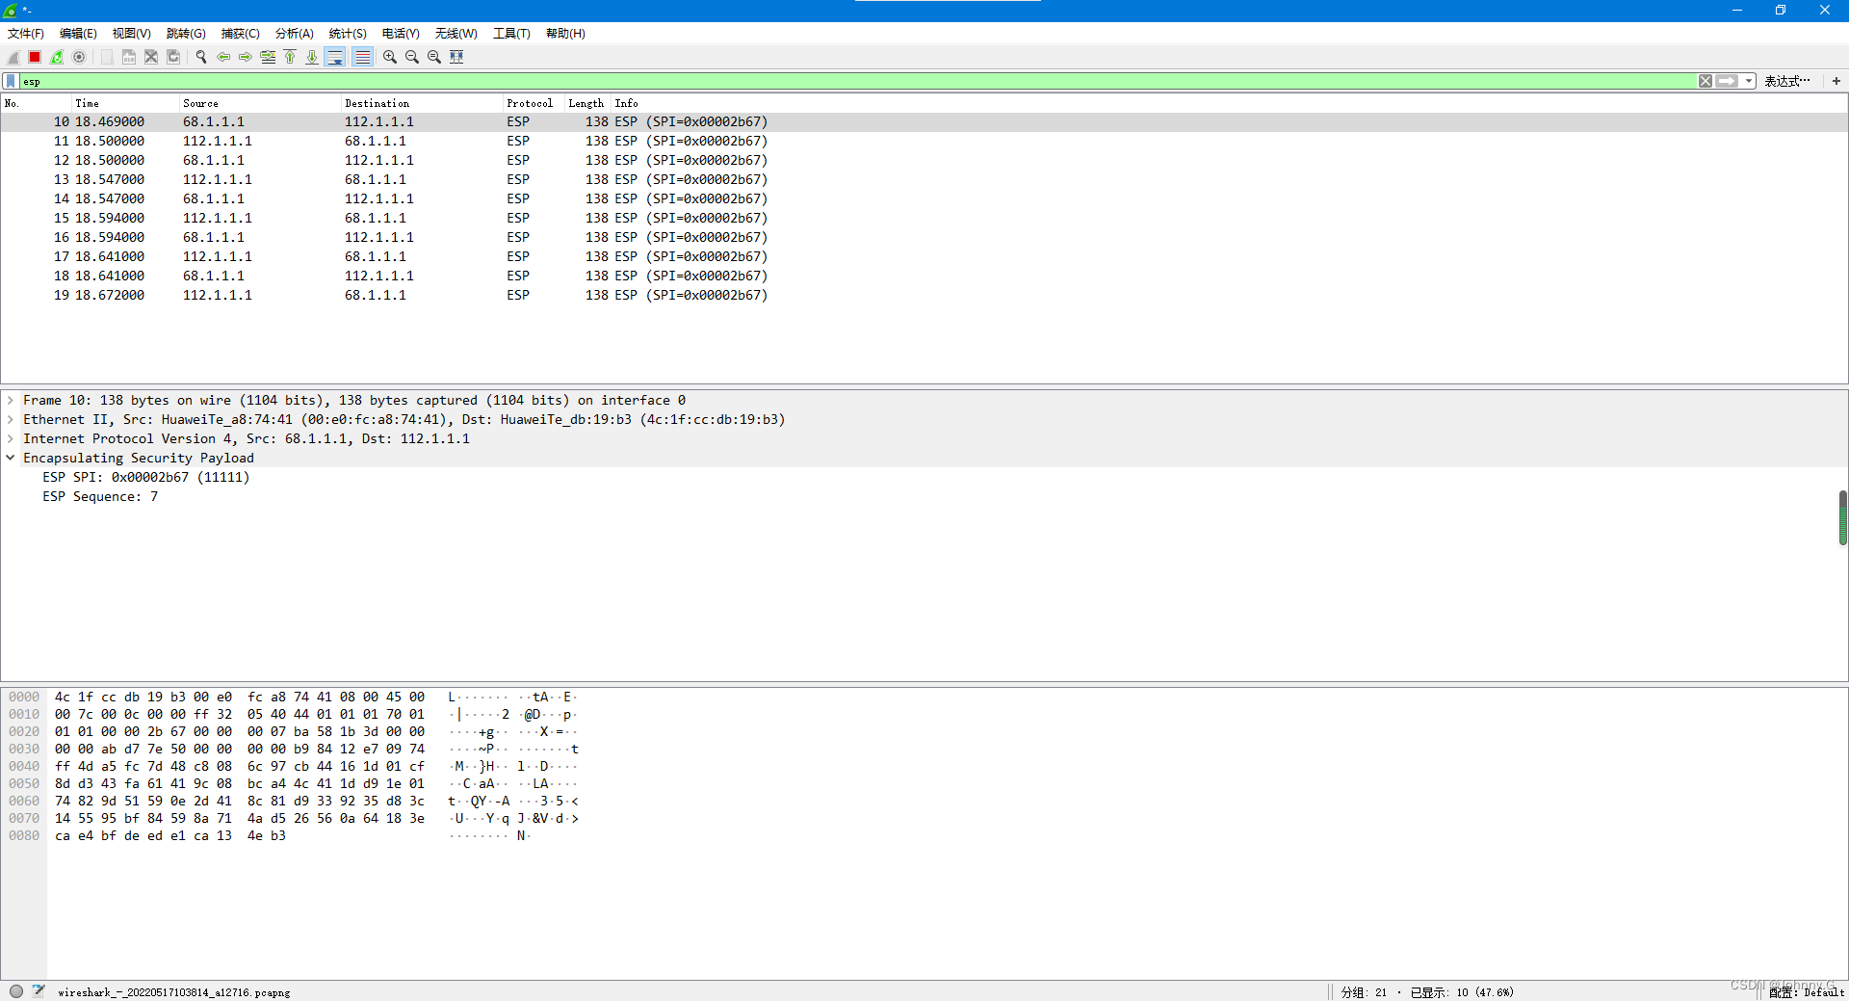Open the 工具(T) menu
This screenshot has height=1001, width=1849.
[x=511, y=34]
